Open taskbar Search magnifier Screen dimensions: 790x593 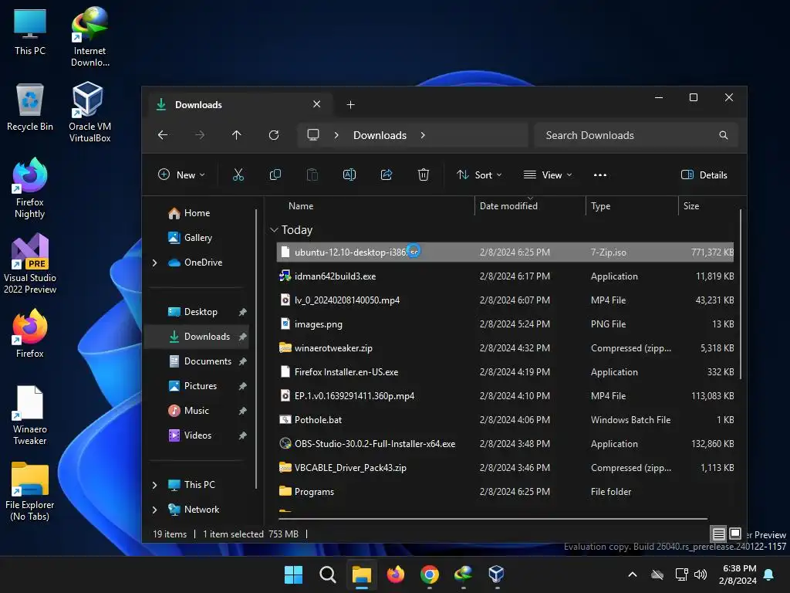tap(327, 574)
